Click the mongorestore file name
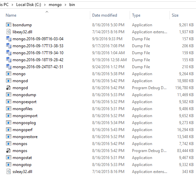The width and height of the screenshot is (196, 178). (25, 137)
